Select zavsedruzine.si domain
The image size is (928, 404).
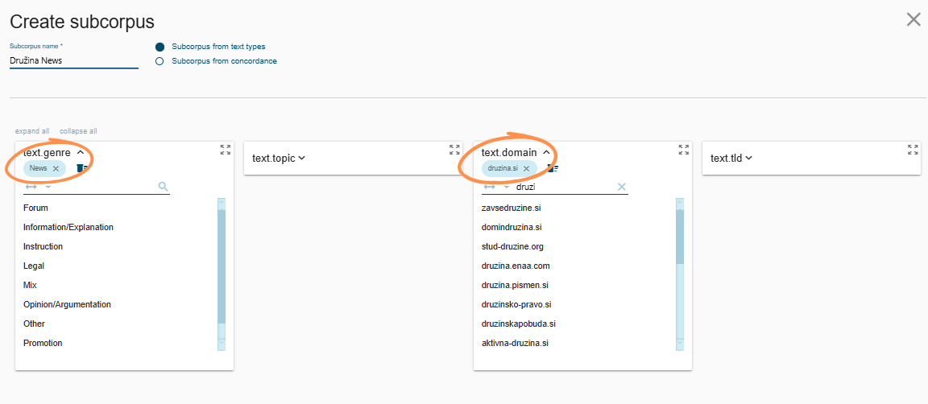click(x=512, y=208)
